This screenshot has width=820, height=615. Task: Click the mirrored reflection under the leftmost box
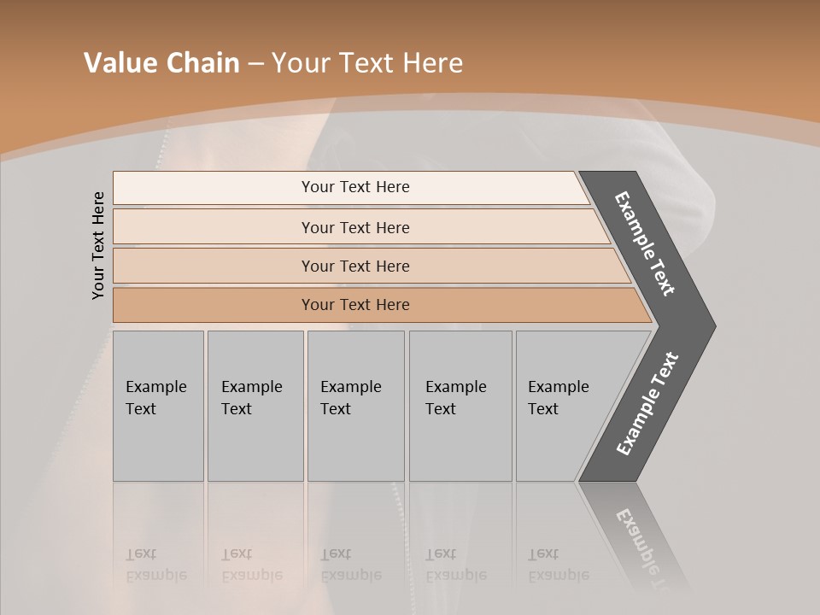pyautogui.click(x=156, y=564)
